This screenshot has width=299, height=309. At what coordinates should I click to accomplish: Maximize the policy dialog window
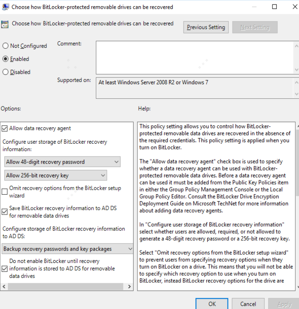(x=274, y=7)
